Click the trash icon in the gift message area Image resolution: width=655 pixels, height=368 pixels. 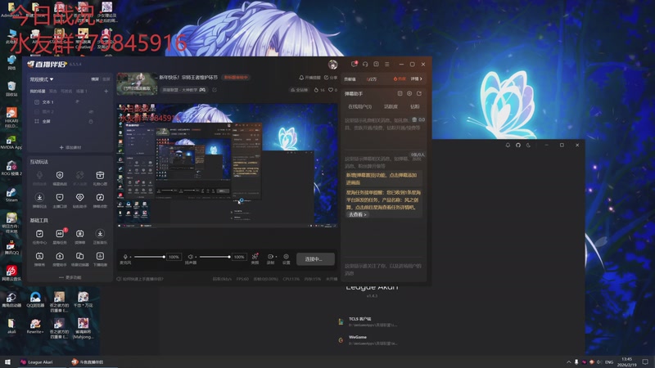click(x=414, y=119)
